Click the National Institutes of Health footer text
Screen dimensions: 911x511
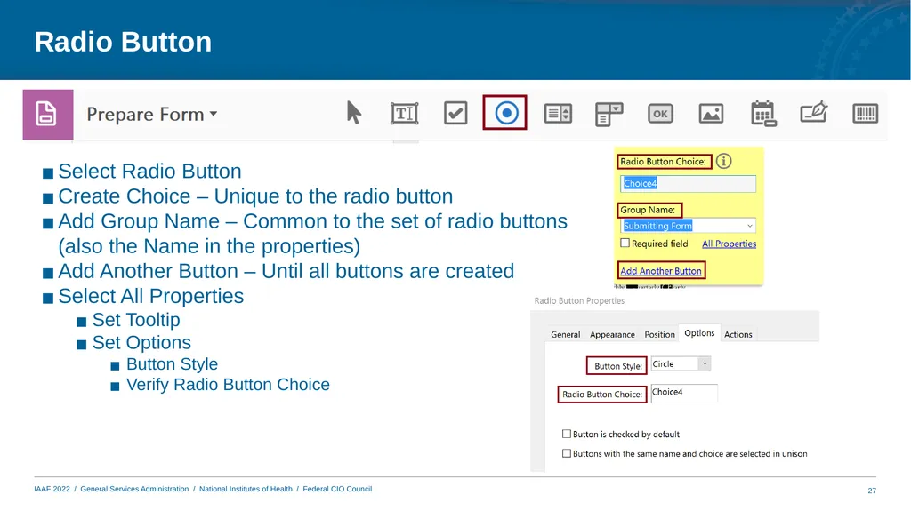(x=246, y=489)
